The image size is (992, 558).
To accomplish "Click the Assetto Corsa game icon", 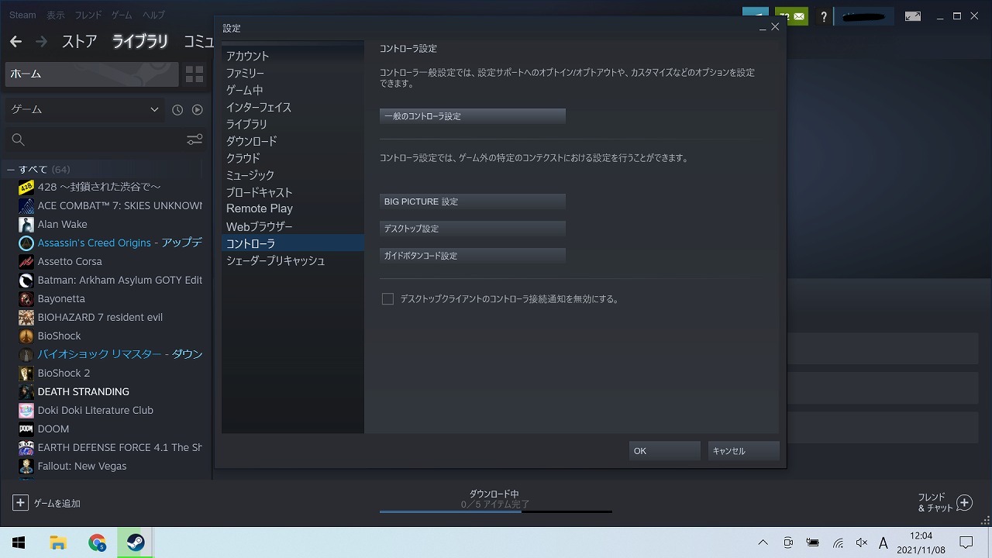I will pyautogui.click(x=26, y=261).
